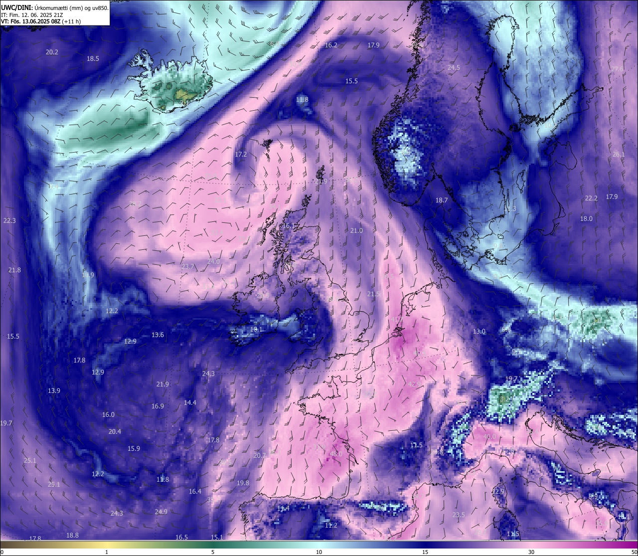The image size is (638, 556).
Task: Click the map value 22.3
Action: 9,221
